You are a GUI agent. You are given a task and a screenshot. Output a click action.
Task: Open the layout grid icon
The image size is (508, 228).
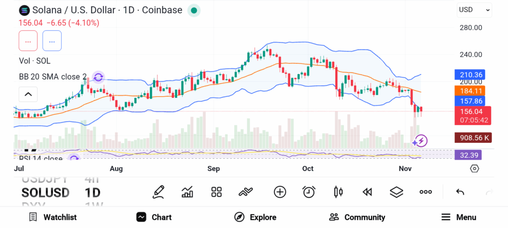click(216, 192)
